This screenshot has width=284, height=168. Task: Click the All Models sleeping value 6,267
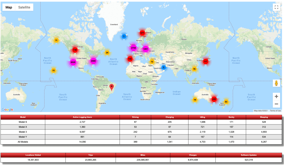click(x=264, y=142)
